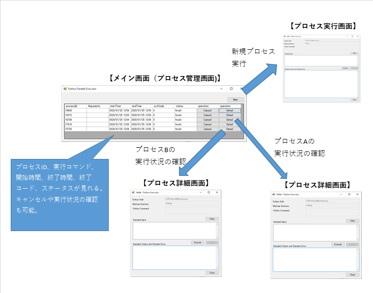Click Python Path field in Process A detail window

click(333, 201)
